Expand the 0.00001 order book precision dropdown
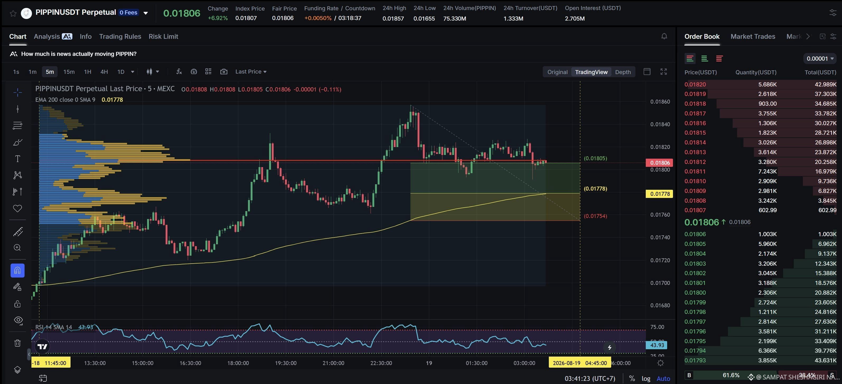 coord(820,59)
